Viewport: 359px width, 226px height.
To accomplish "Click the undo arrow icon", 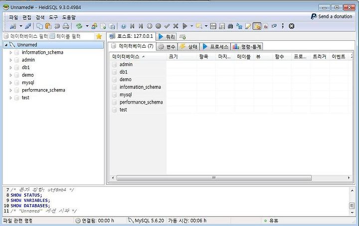I will click(x=57, y=26).
